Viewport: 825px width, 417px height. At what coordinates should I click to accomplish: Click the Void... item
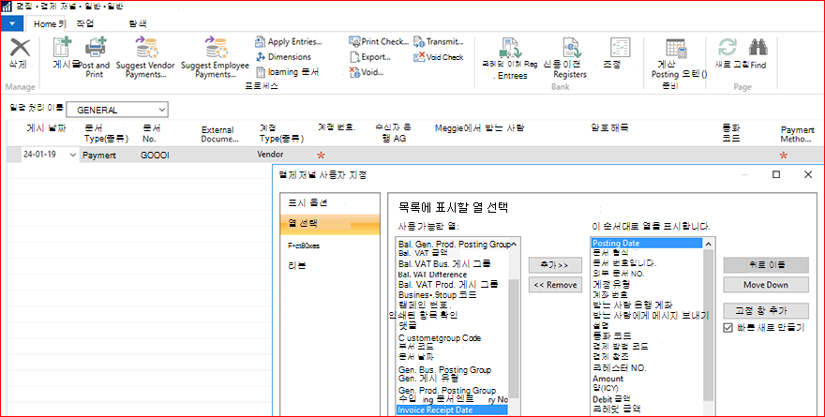tap(367, 72)
